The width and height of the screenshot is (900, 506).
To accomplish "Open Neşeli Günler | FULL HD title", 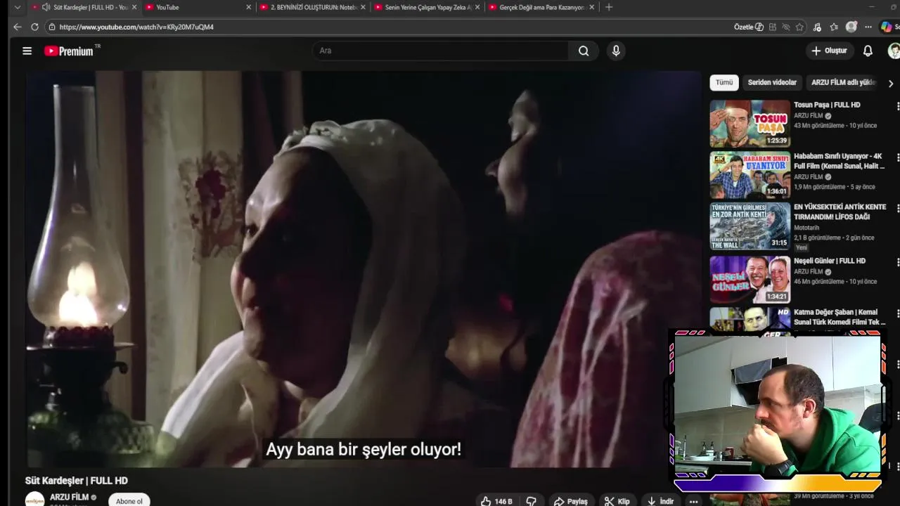I will 830,261.
